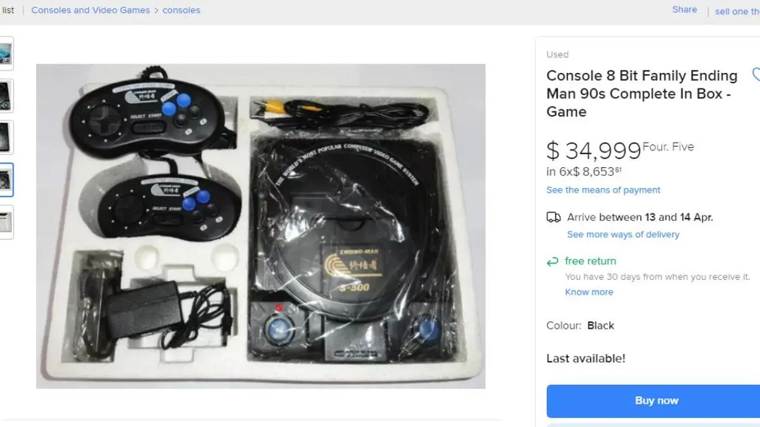The width and height of the screenshot is (760, 427).
Task: Click the Share link
Action: [685, 9]
